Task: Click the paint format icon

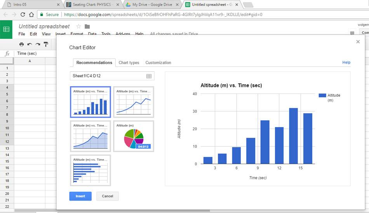Action: pos(46,44)
